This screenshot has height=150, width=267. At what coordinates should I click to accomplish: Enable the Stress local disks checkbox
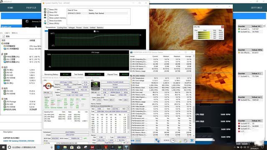[x=48, y=20]
